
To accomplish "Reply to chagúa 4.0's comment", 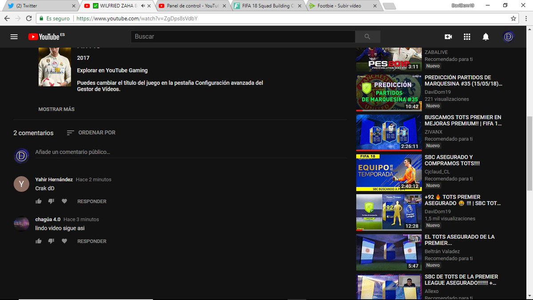I will pos(92,241).
